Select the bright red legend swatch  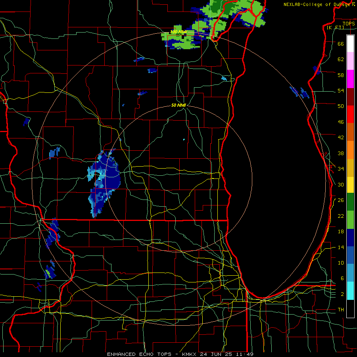click(350, 115)
